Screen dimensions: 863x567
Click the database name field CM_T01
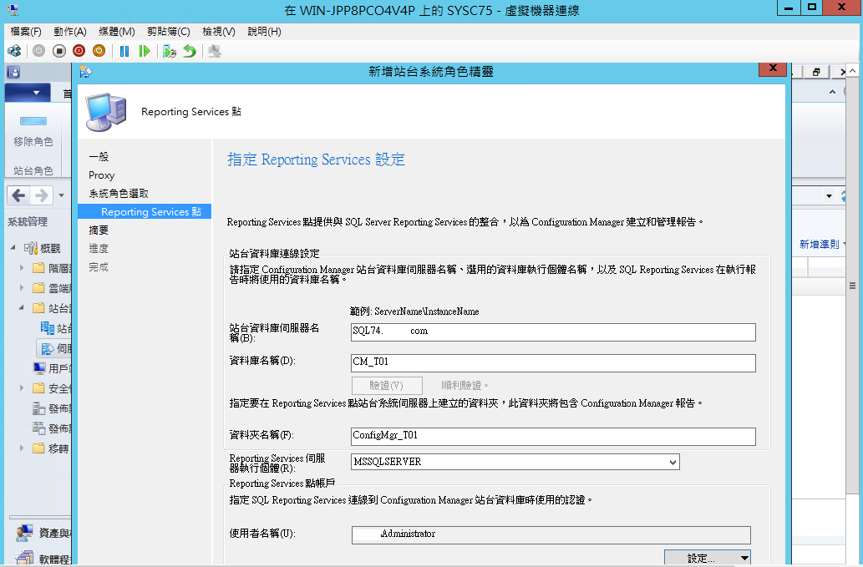(553, 363)
